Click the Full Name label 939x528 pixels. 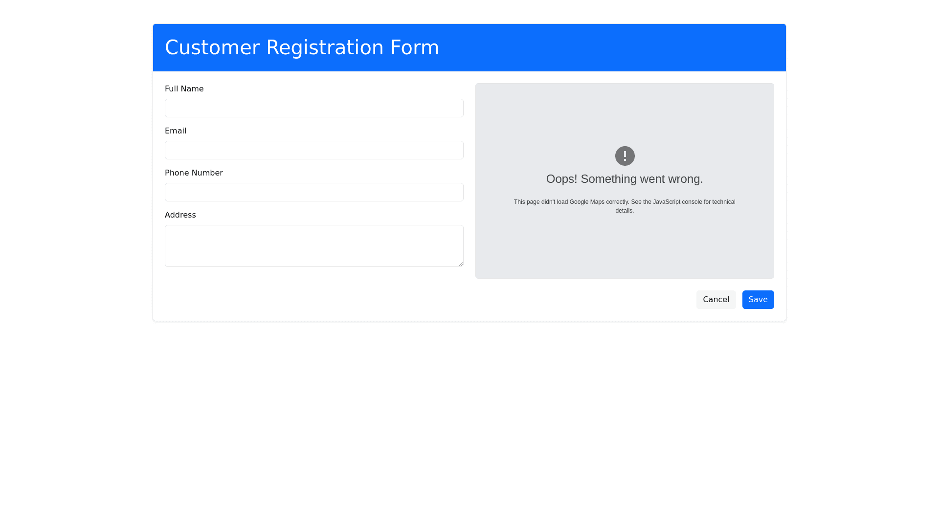(184, 89)
